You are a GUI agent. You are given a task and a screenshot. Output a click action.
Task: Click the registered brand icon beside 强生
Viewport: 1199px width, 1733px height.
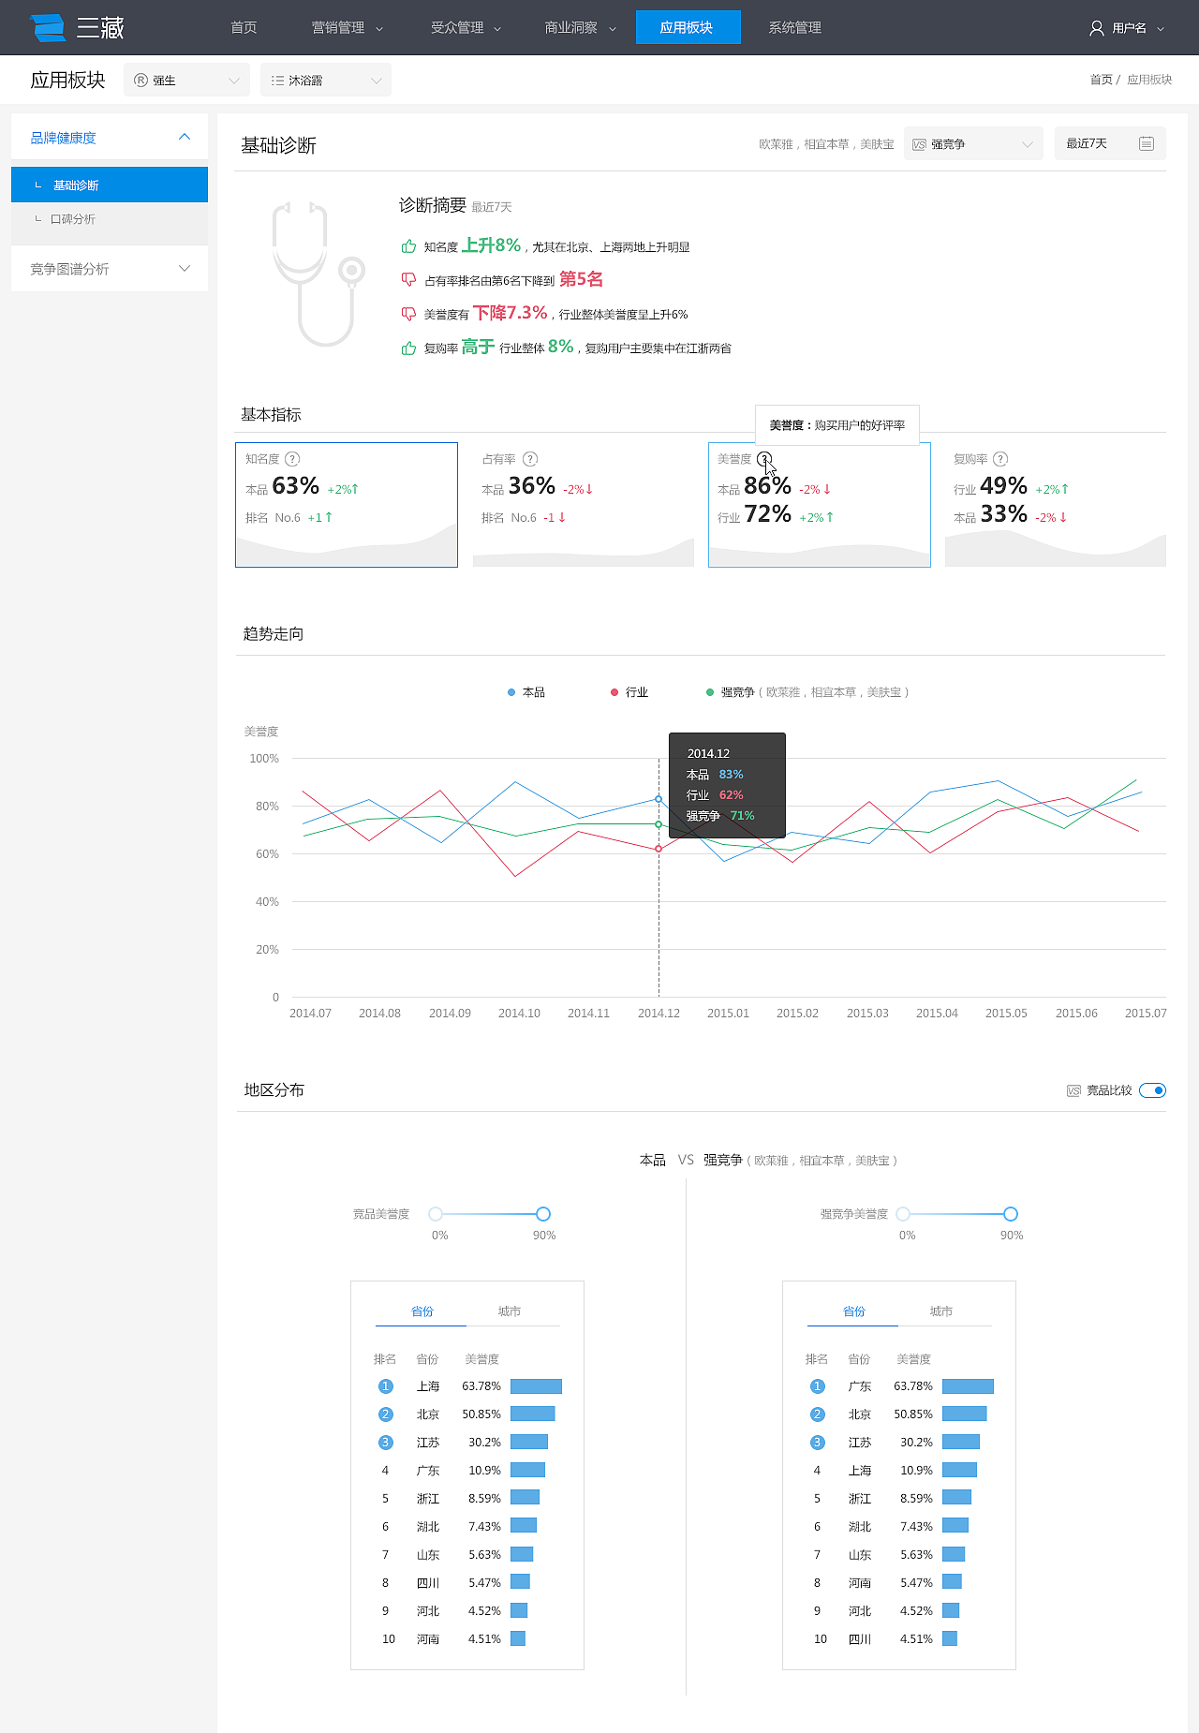(x=141, y=81)
